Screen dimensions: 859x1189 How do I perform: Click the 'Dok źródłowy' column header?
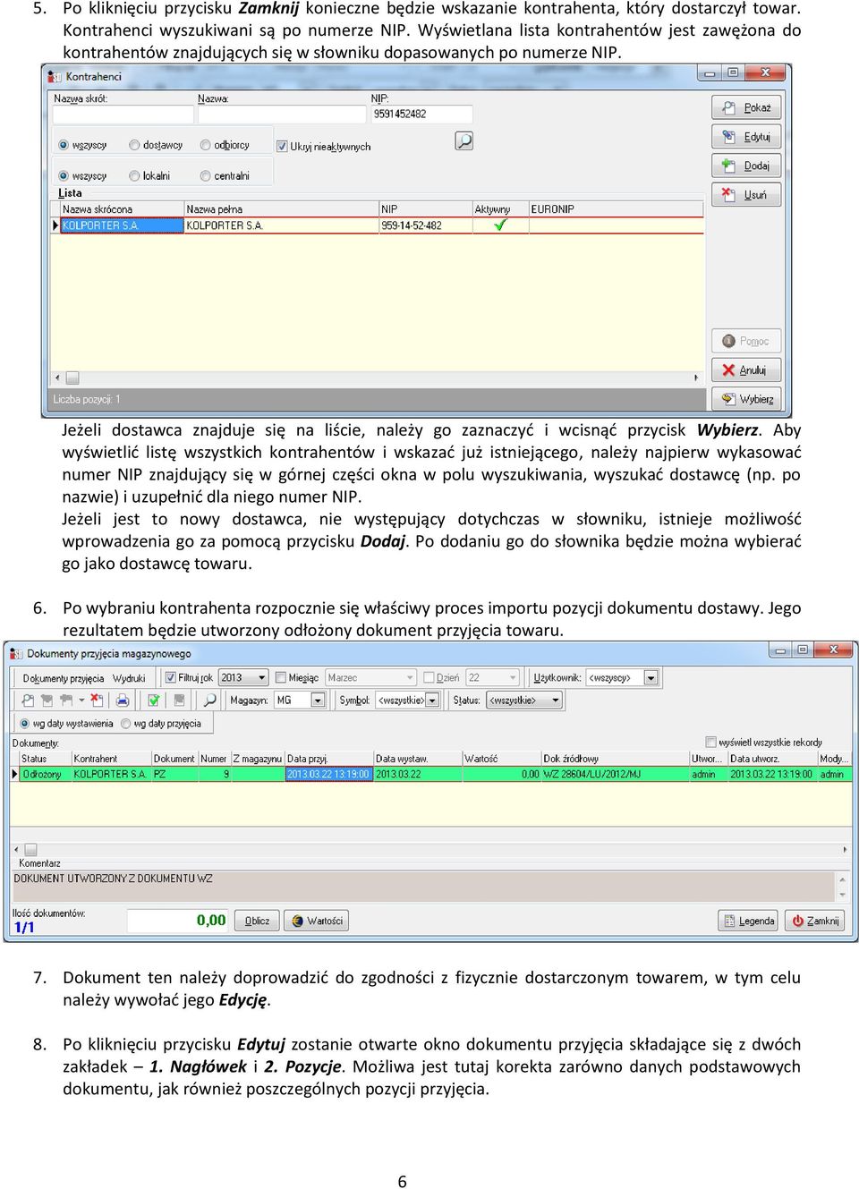(615, 759)
